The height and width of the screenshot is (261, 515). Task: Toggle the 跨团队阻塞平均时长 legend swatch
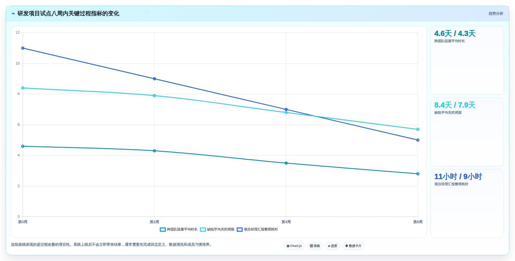[163, 230]
